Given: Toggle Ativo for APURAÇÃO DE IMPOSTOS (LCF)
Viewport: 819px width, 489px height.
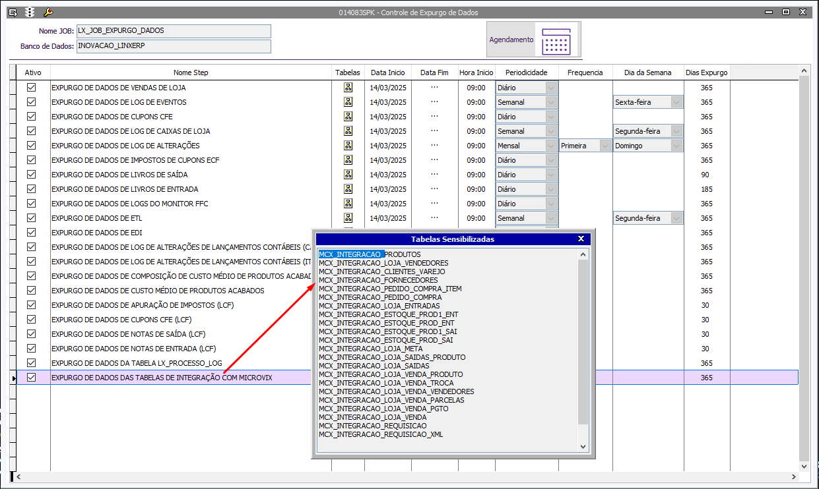Looking at the screenshot, I should coord(31,305).
